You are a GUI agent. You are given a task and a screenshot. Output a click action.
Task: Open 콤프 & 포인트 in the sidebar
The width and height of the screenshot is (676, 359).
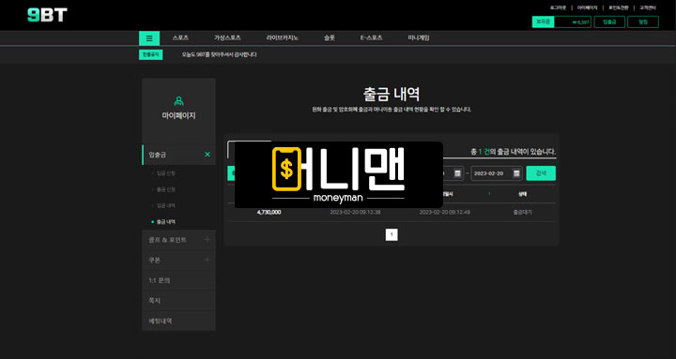pyautogui.click(x=178, y=240)
